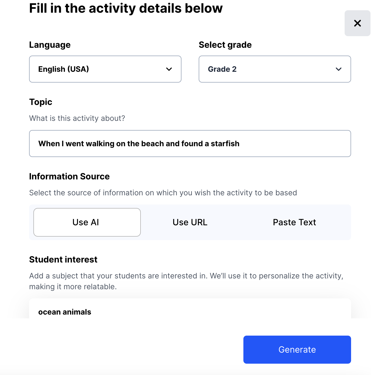
Task: Click the Topic section heading
Action: click(41, 102)
